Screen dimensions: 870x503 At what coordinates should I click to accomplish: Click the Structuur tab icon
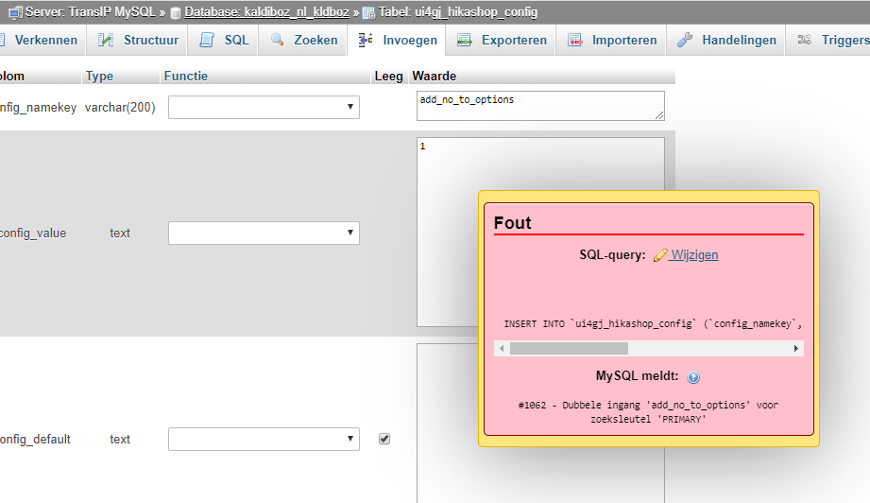click(107, 40)
